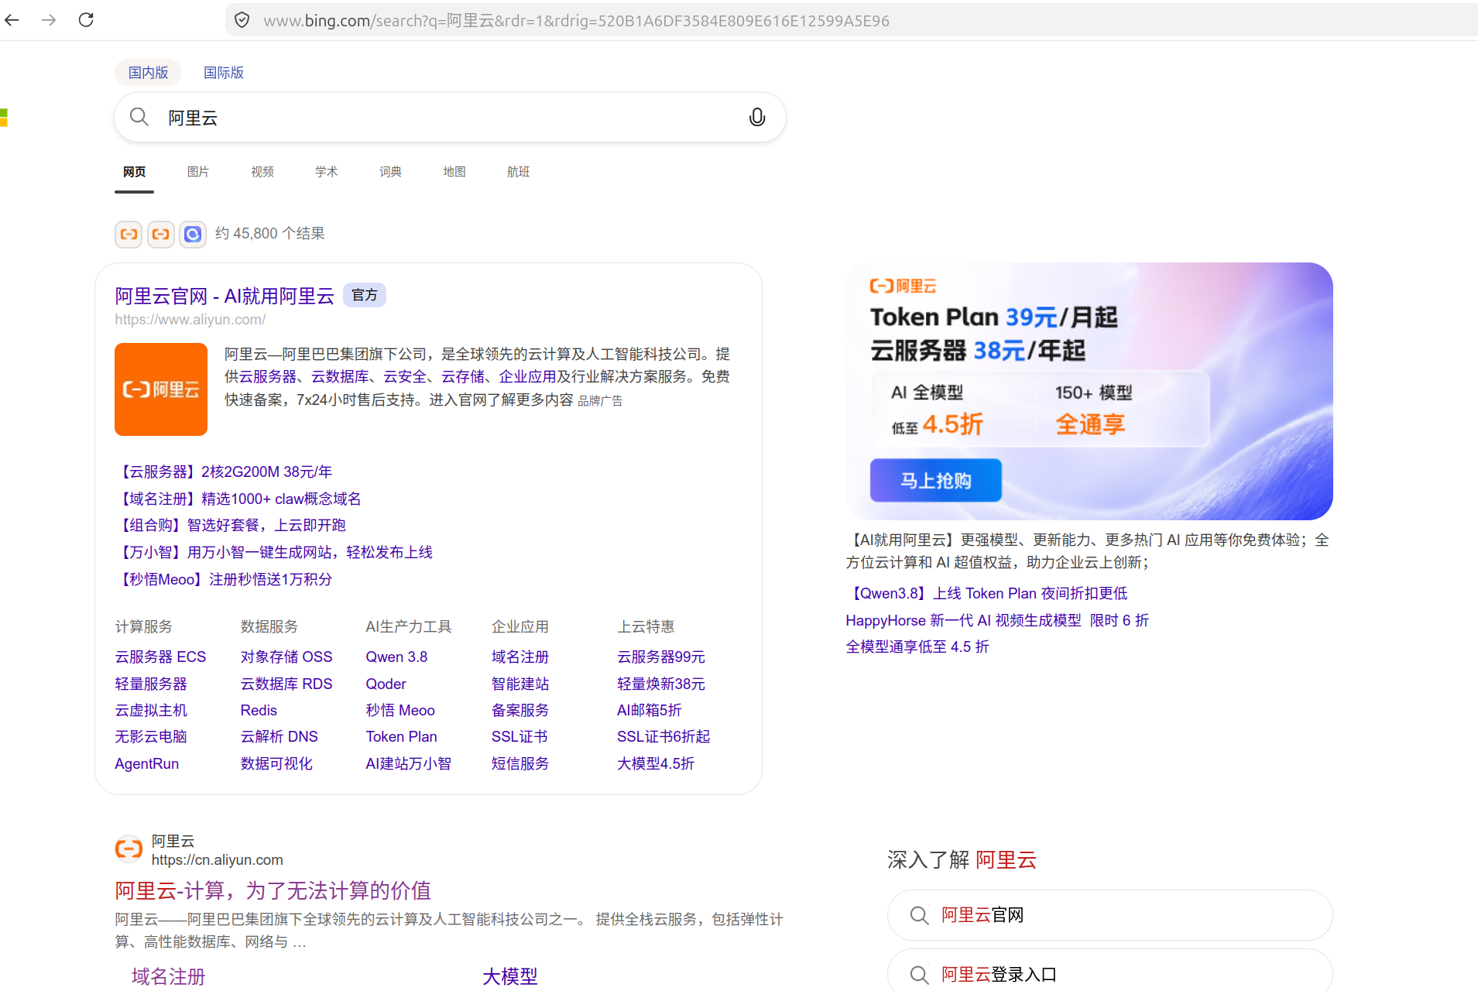Open the 无影云电脑 link
Image resolution: width=1478 pixels, height=991 pixels.
(x=151, y=737)
